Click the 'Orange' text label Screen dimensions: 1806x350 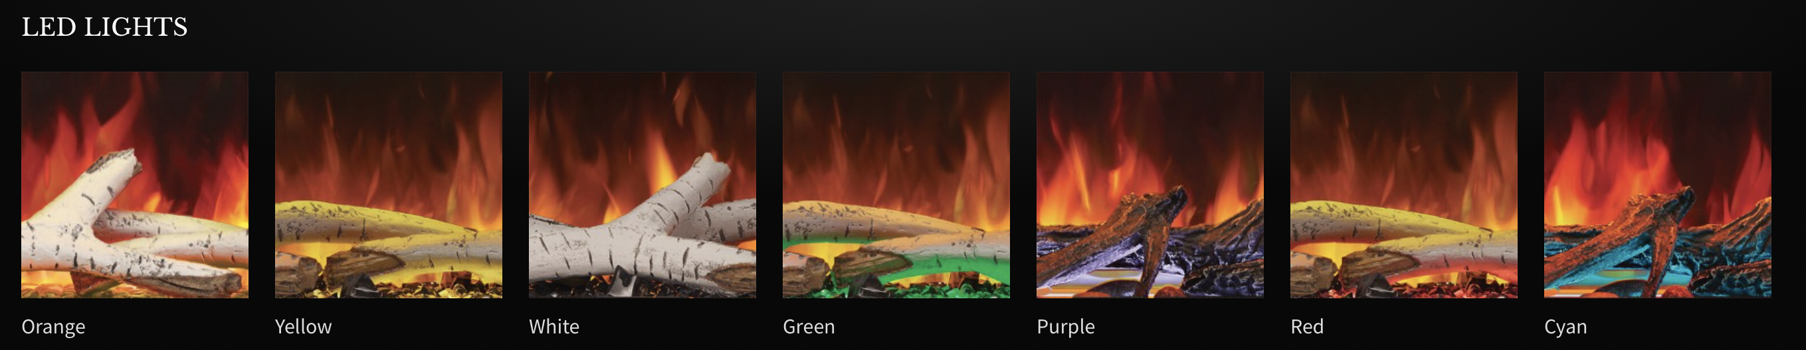point(53,327)
